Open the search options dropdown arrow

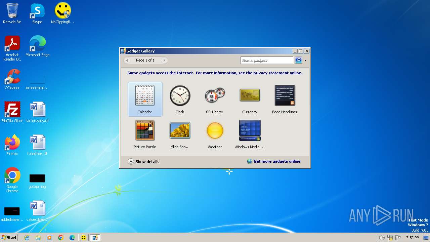click(305, 61)
